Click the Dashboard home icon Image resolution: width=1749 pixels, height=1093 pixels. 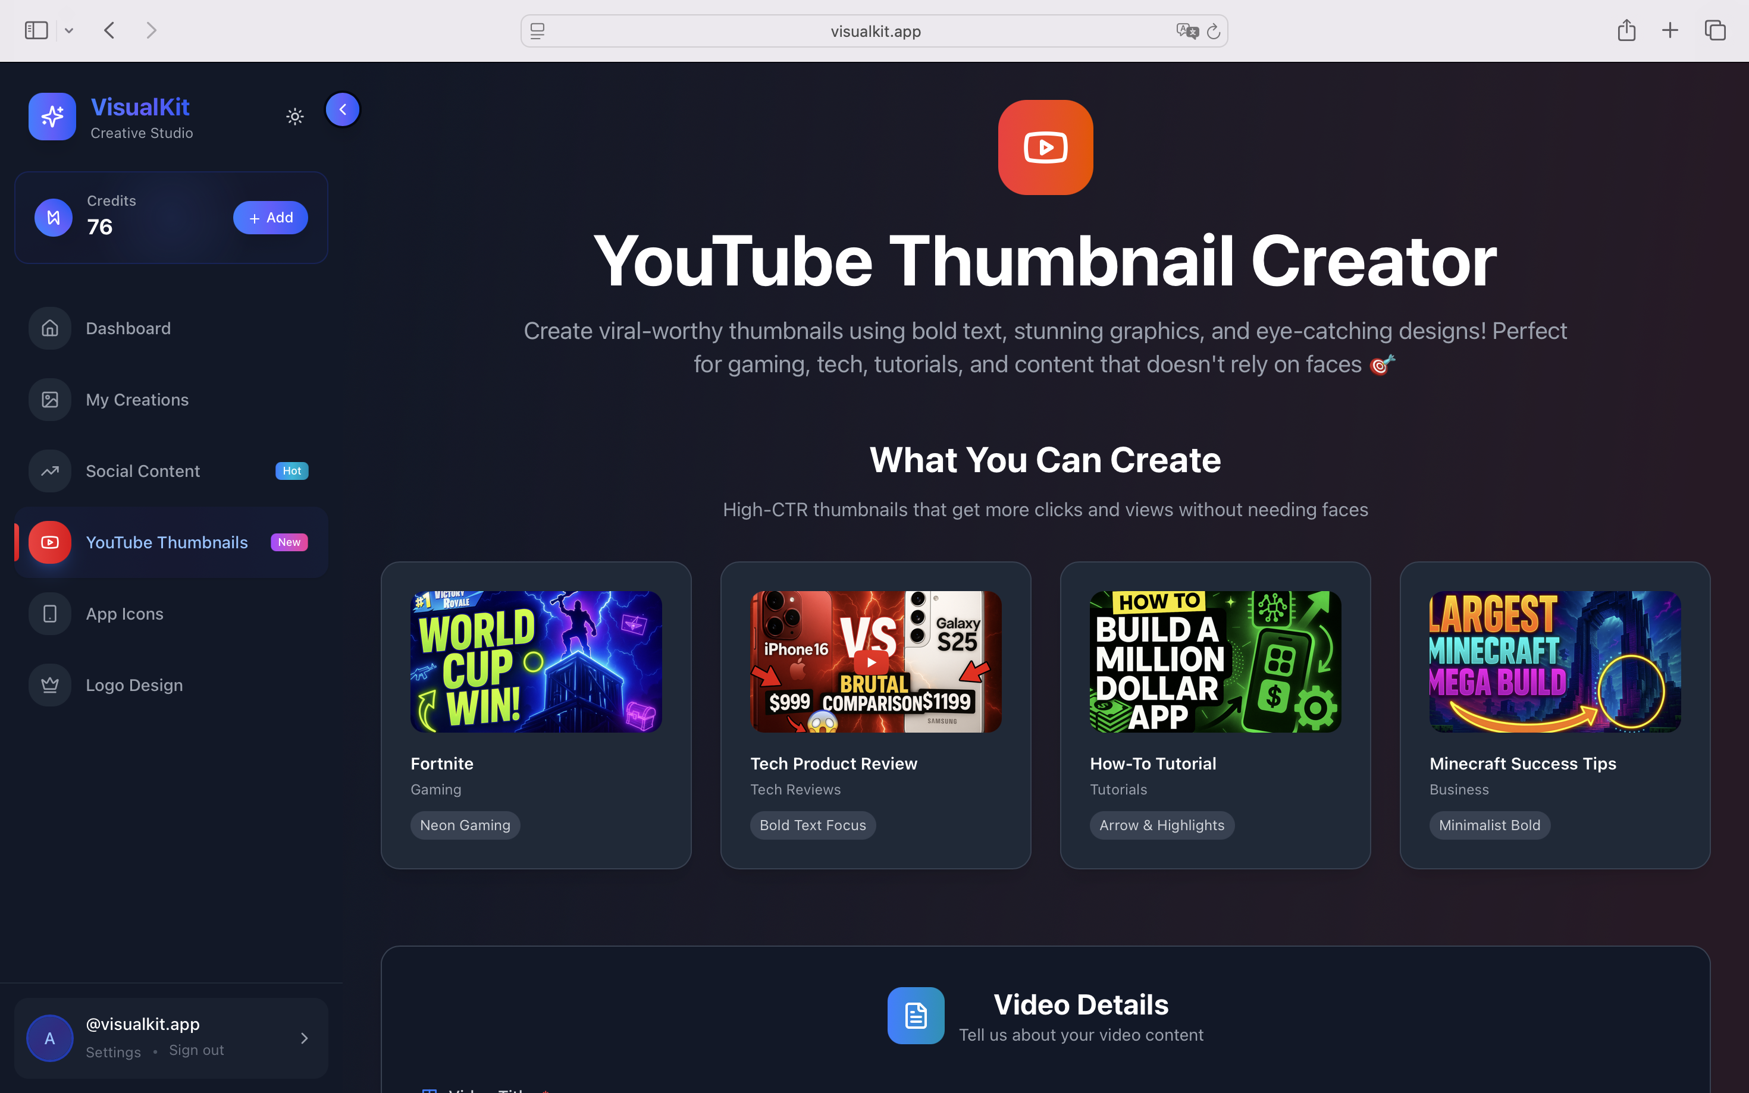click(x=50, y=328)
